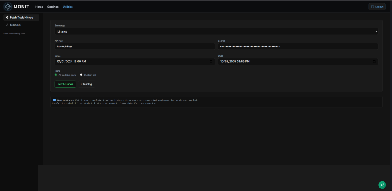Select the Custom list radio option
This screenshot has width=392, height=191.
coord(81,75)
